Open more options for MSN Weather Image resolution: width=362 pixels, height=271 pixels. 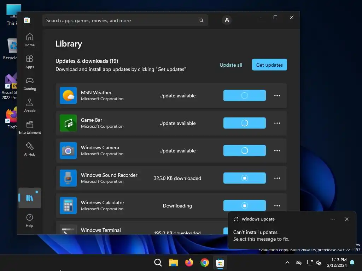[277, 96]
